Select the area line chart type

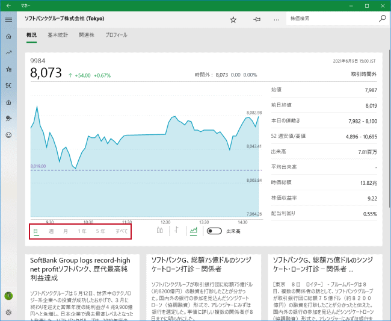point(193,231)
